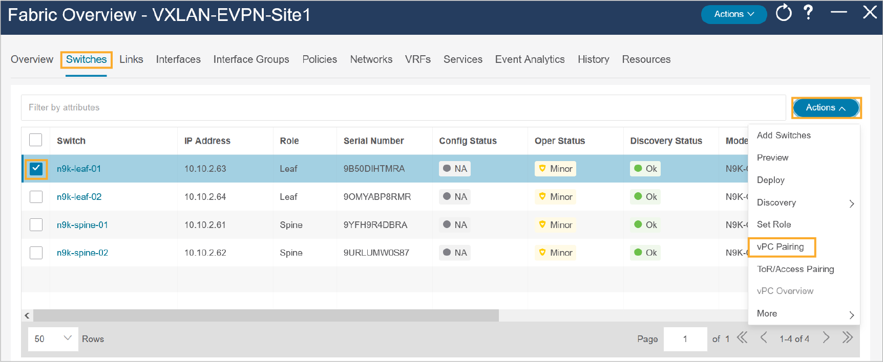This screenshot has width=883, height=362.
Task: Open the Resources tab
Action: [x=646, y=59]
